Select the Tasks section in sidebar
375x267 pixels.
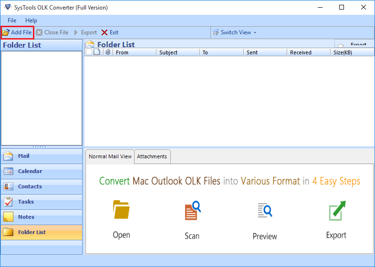(42, 202)
